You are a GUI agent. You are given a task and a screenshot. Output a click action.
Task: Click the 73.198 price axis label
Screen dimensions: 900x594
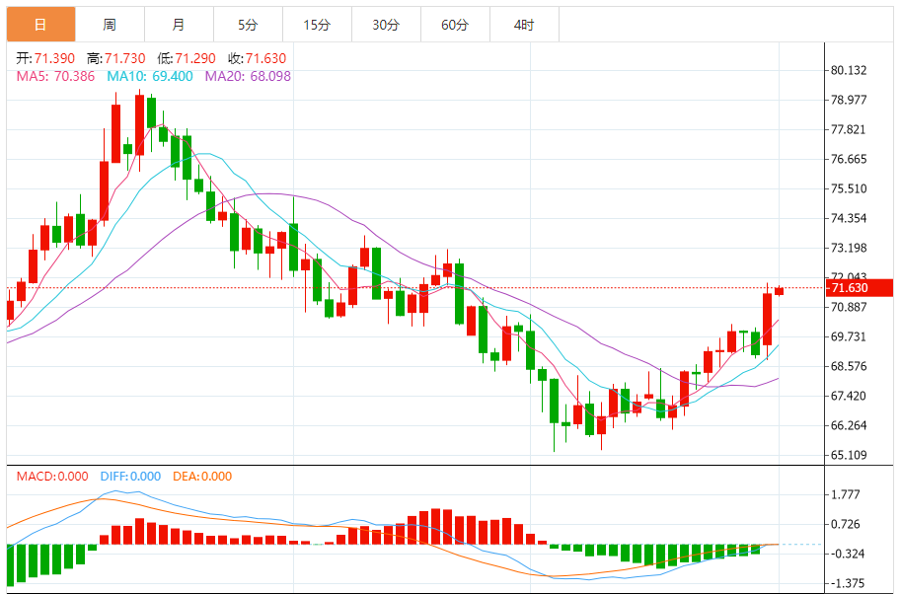tap(849, 248)
